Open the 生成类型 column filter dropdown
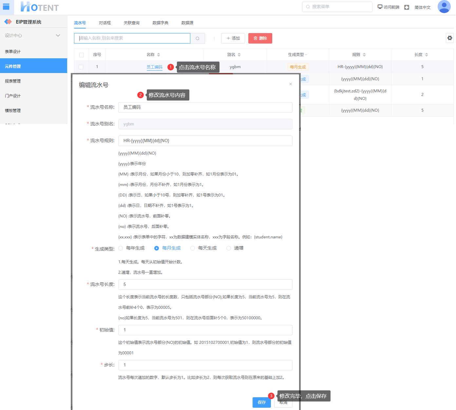The image size is (456, 410). pyautogui.click(x=306, y=55)
